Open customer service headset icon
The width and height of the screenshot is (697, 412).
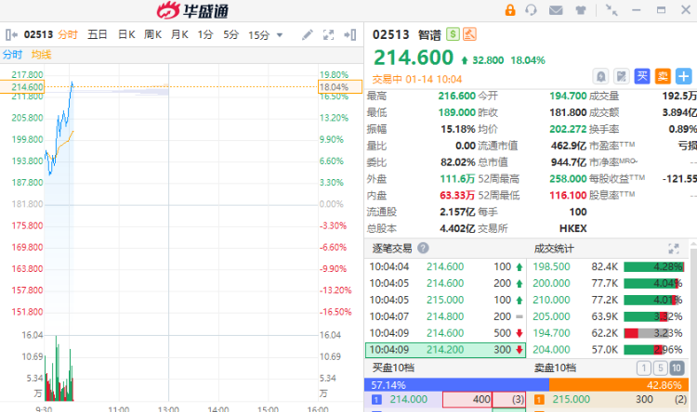532,10
